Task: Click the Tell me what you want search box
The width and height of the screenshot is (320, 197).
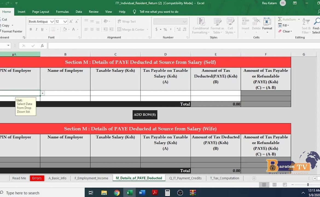Action: pos(159,12)
